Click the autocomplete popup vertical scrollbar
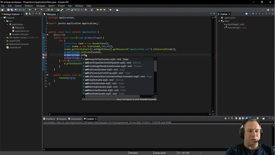 [x=155, y=66]
